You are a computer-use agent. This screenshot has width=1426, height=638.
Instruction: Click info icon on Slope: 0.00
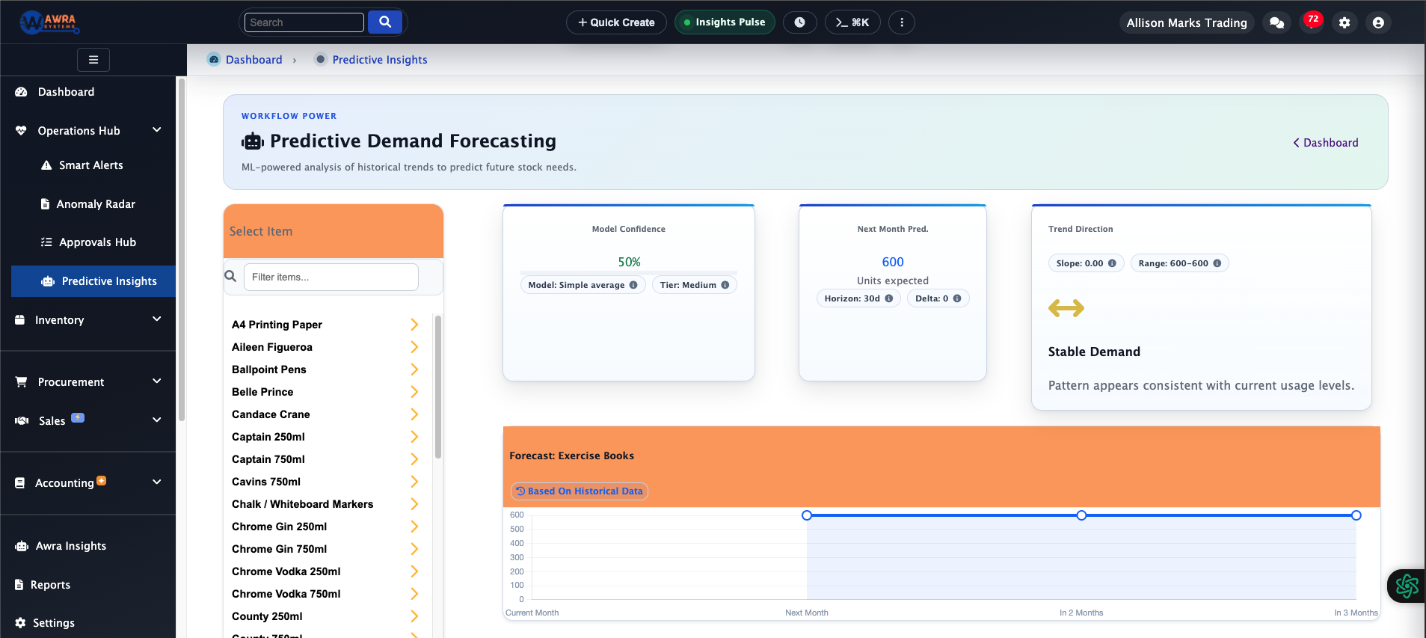pyautogui.click(x=1112, y=263)
